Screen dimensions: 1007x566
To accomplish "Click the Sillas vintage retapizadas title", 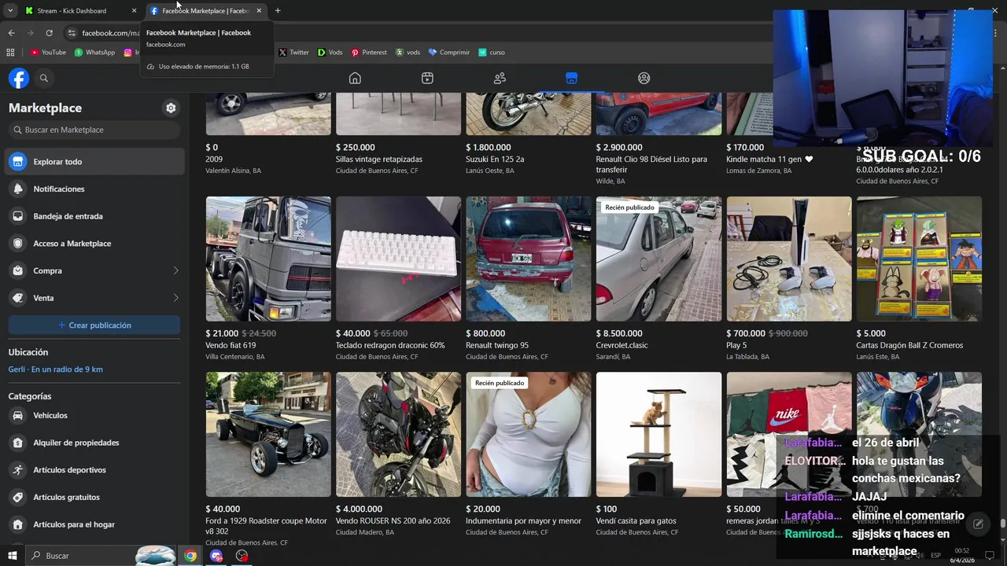I will coord(379,159).
